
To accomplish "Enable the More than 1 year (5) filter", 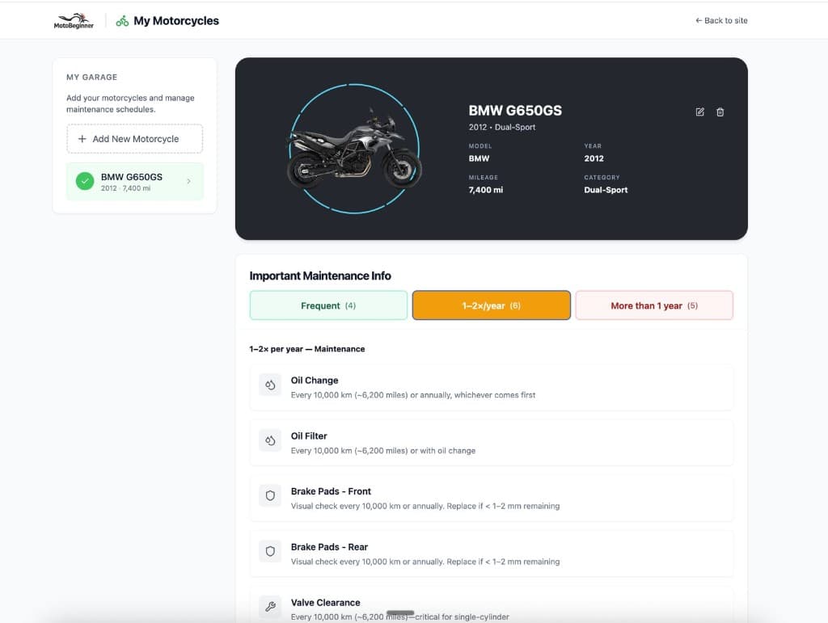I will click(654, 305).
